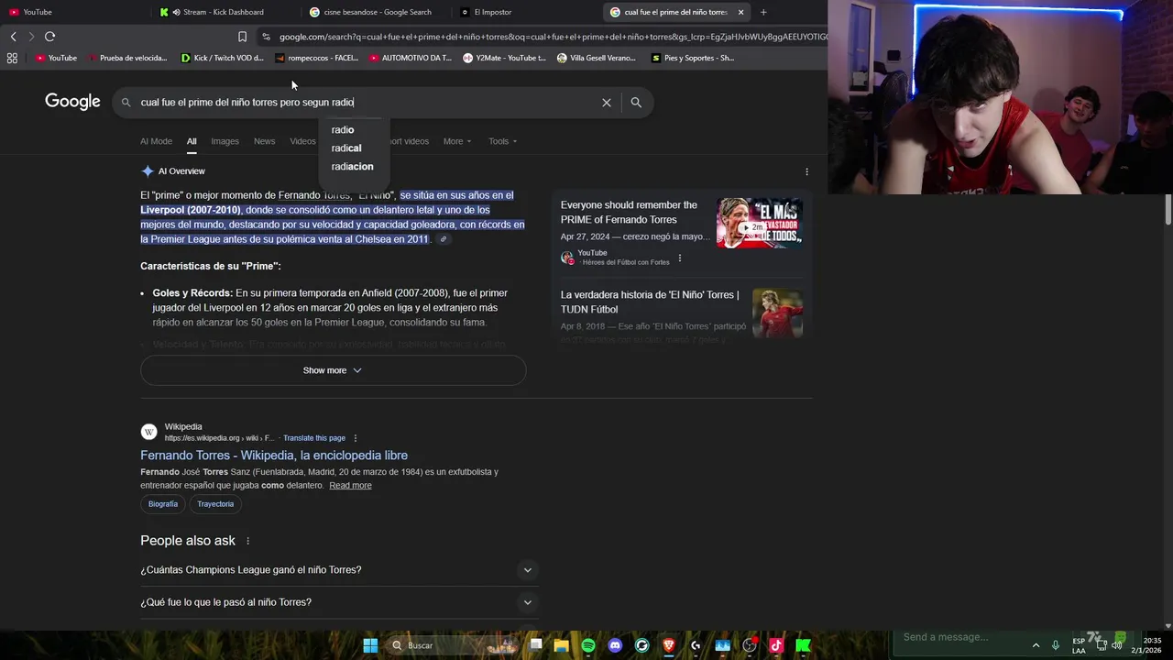Expand '¿Cuántas Champions League ganó el niño Torres?'
Image resolution: width=1173 pixels, height=660 pixels.
tap(337, 570)
